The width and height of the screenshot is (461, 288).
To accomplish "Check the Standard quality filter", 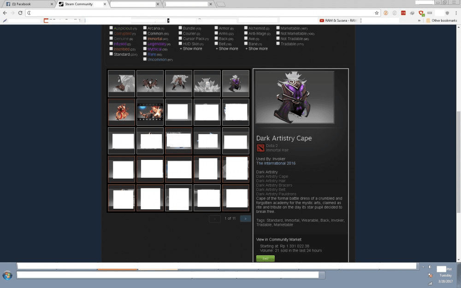I will [x=111, y=54].
